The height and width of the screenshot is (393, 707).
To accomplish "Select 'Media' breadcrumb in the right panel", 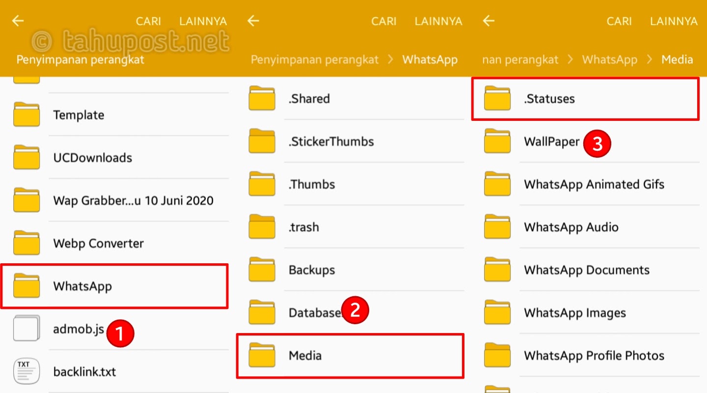I will point(677,60).
